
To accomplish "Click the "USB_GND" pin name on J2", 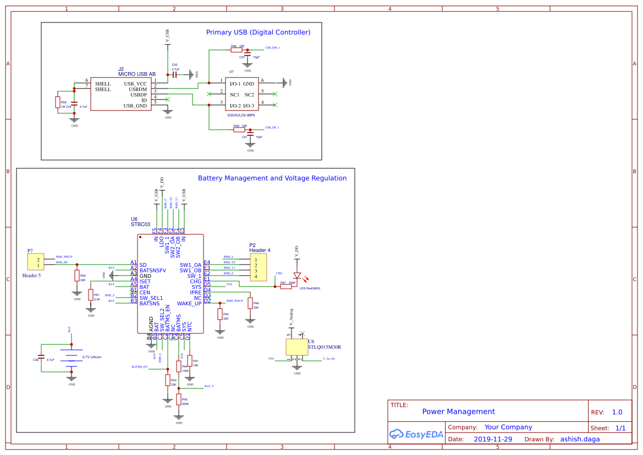I will point(135,106).
